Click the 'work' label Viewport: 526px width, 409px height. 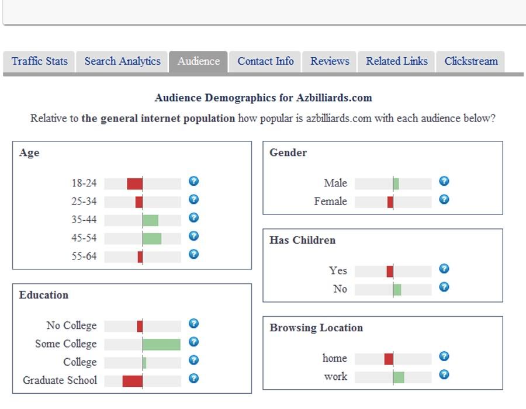(336, 377)
